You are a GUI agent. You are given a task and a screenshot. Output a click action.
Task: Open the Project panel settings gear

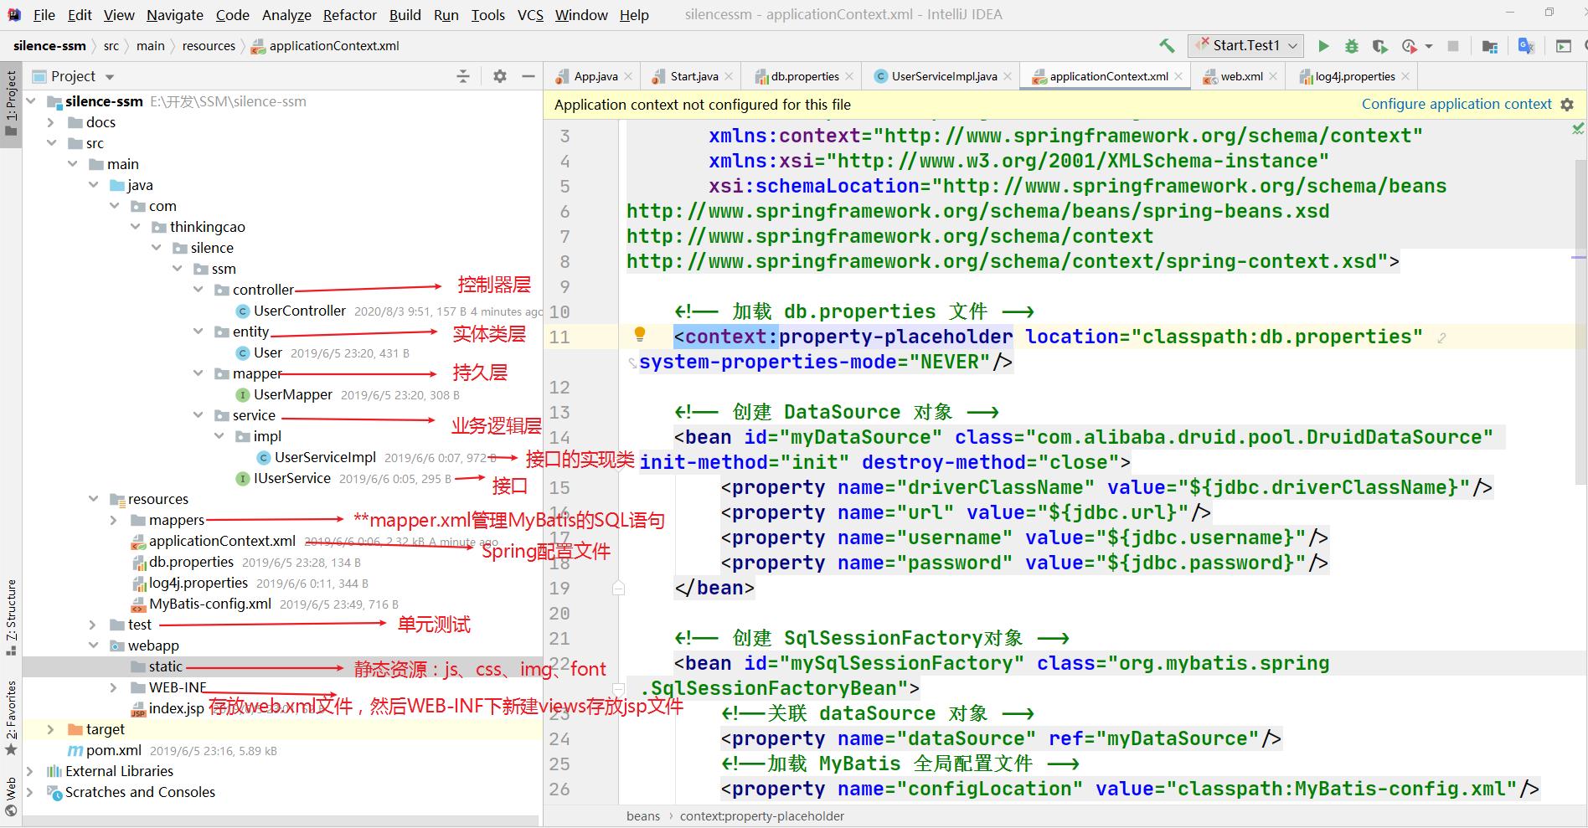tap(499, 75)
